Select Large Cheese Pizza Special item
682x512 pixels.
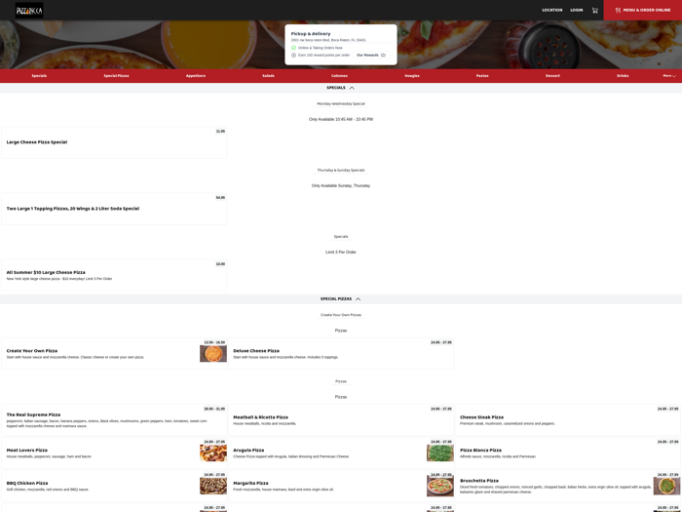pos(114,142)
